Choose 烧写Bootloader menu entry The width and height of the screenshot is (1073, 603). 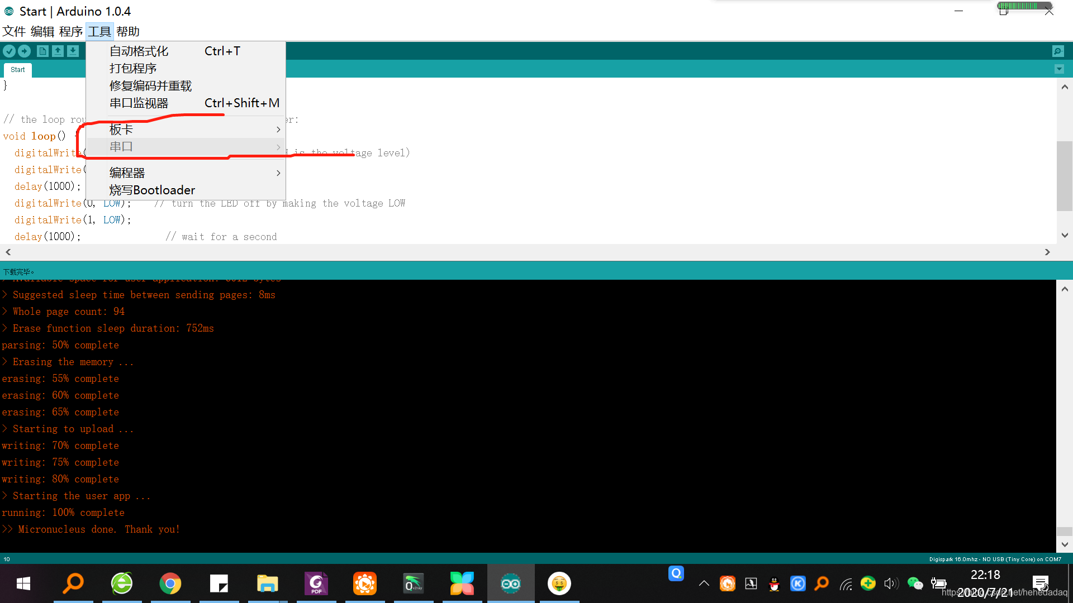point(186,190)
